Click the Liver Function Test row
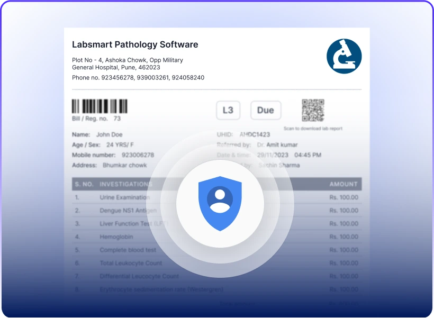 coord(216,224)
